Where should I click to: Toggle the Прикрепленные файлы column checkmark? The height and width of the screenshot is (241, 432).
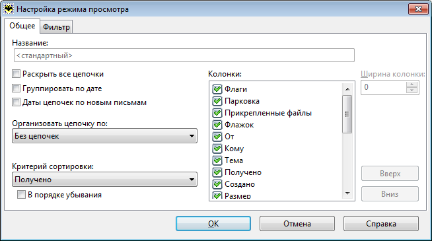pos(217,113)
